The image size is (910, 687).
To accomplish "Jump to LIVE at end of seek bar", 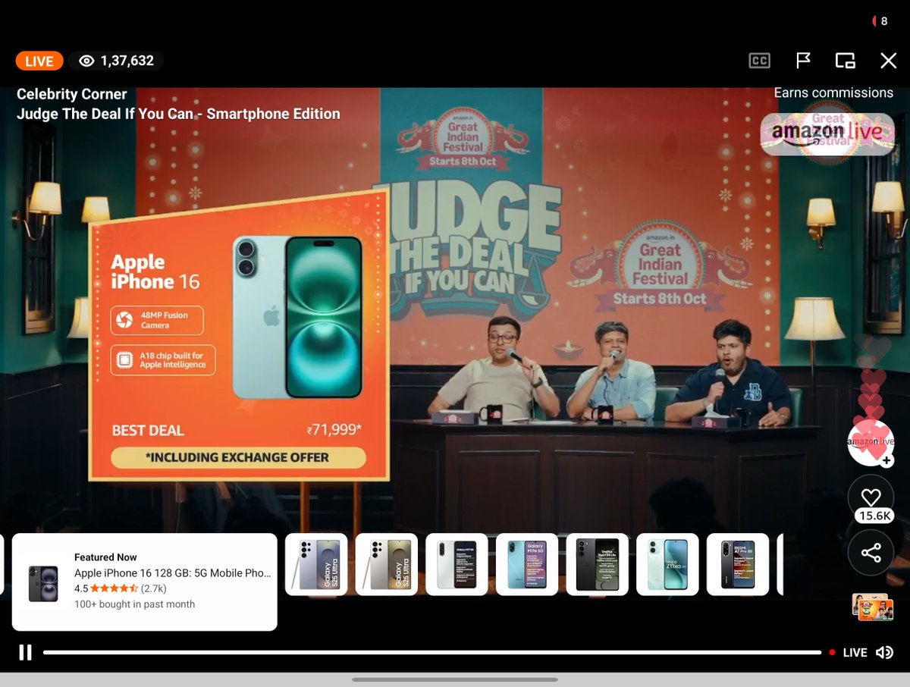I will coord(849,652).
